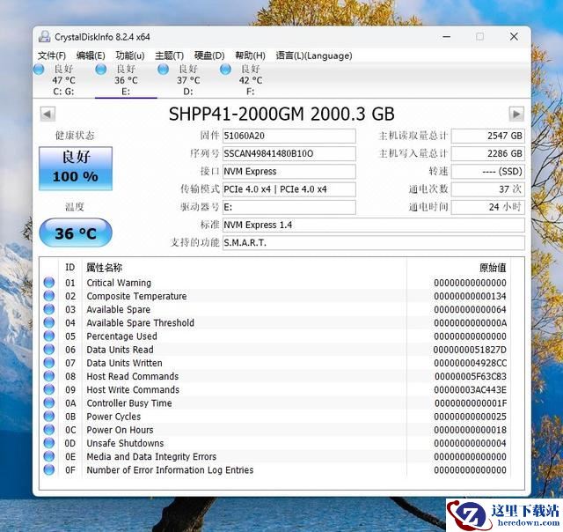Image resolution: width=563 pixels, height=532 pixels.
Task: Go to next disk with right arrow
Action: tap(516, 115)
